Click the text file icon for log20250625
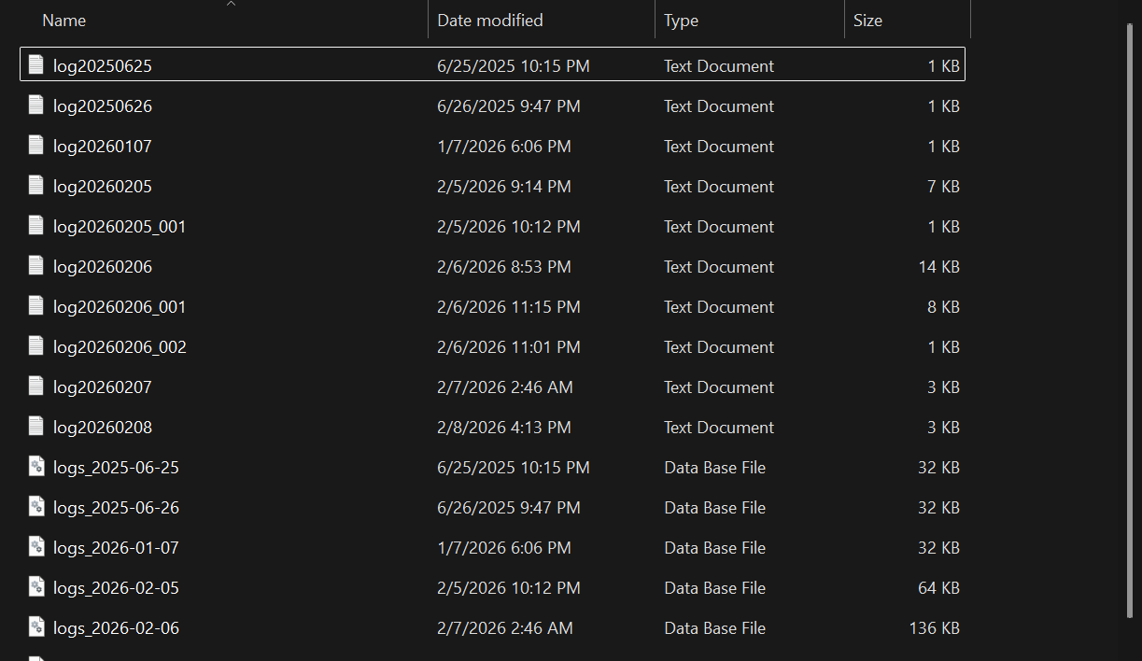The height and width of the screenshot is (661, 1142). [36, 64]
